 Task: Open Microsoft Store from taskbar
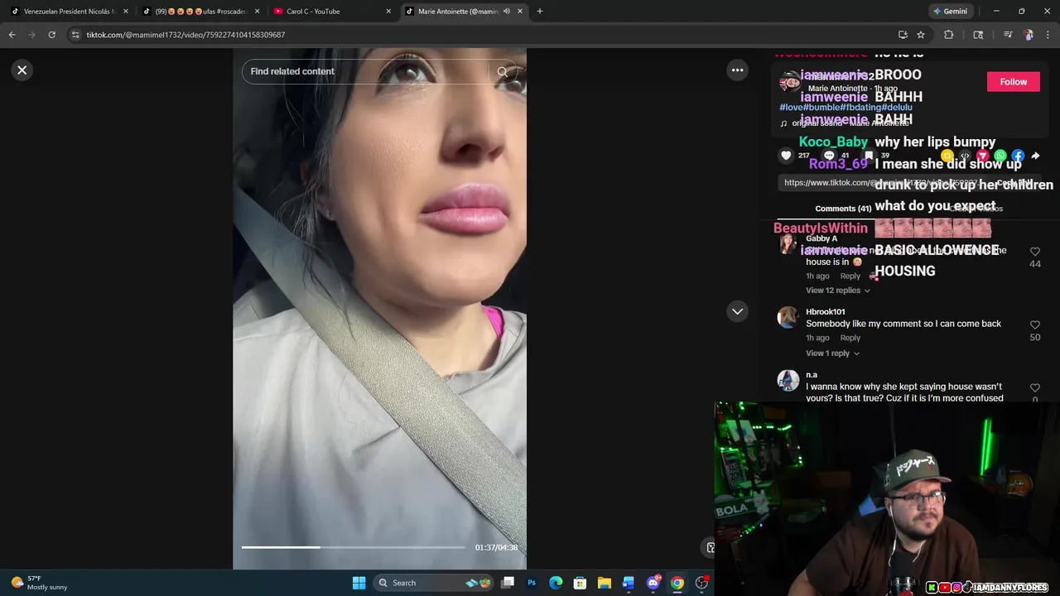tap(580, 583)
